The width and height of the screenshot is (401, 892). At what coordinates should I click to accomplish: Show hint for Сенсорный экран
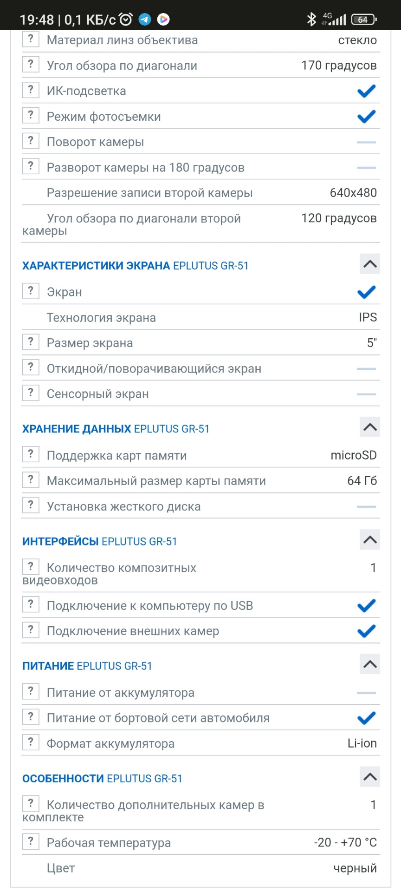pyautogui.click(x=31, y=393)
